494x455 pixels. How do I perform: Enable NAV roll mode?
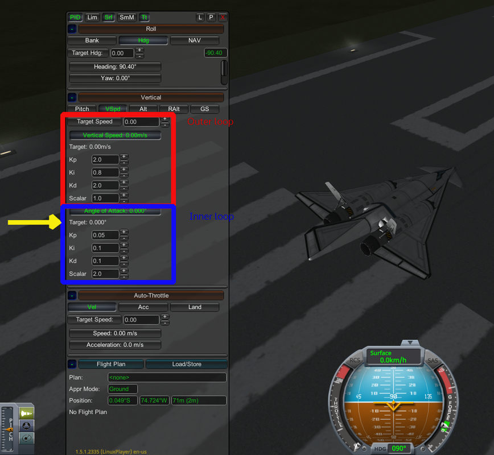point(195,40)
